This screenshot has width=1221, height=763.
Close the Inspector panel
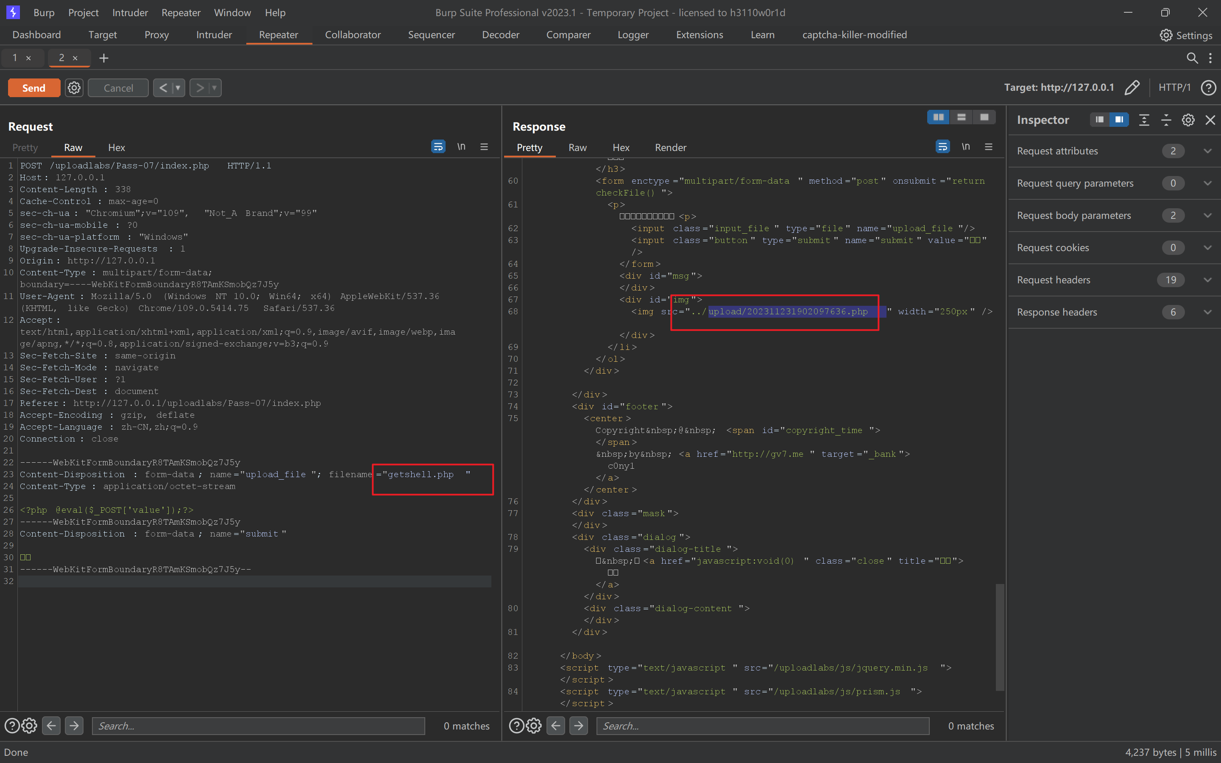1210,120
